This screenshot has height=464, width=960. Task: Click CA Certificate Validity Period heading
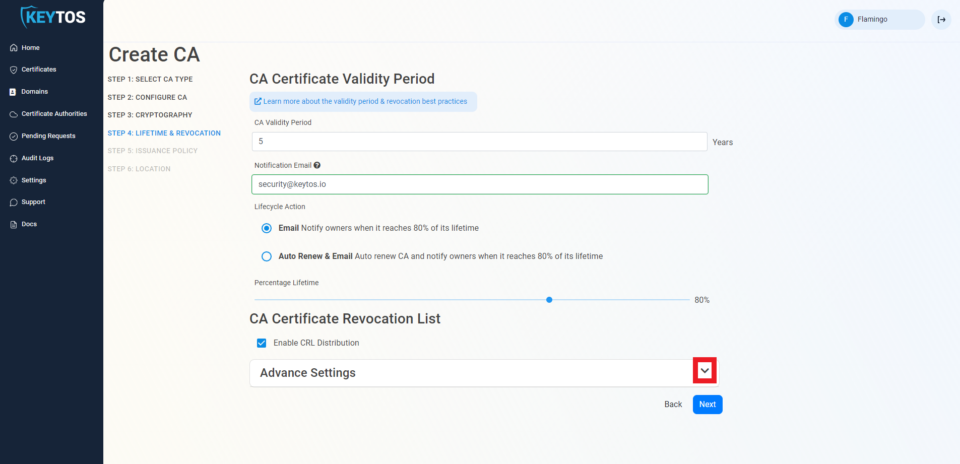[342, 79]
